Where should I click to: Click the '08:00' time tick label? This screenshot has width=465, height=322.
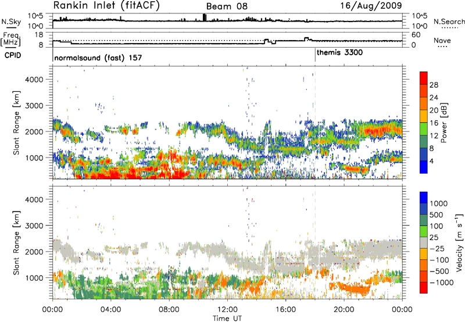169,310
